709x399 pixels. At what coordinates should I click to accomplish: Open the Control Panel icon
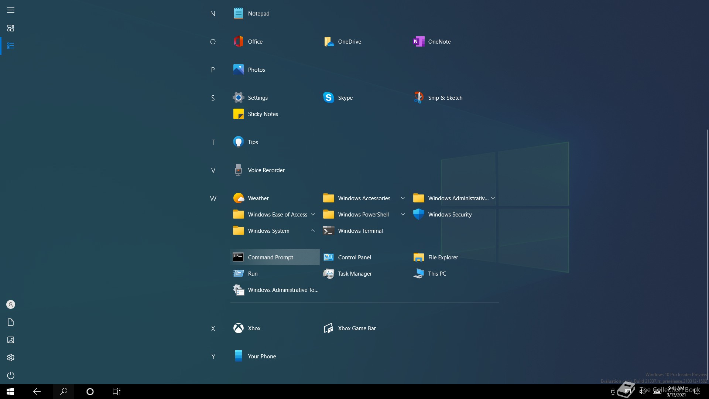point(328,258)
